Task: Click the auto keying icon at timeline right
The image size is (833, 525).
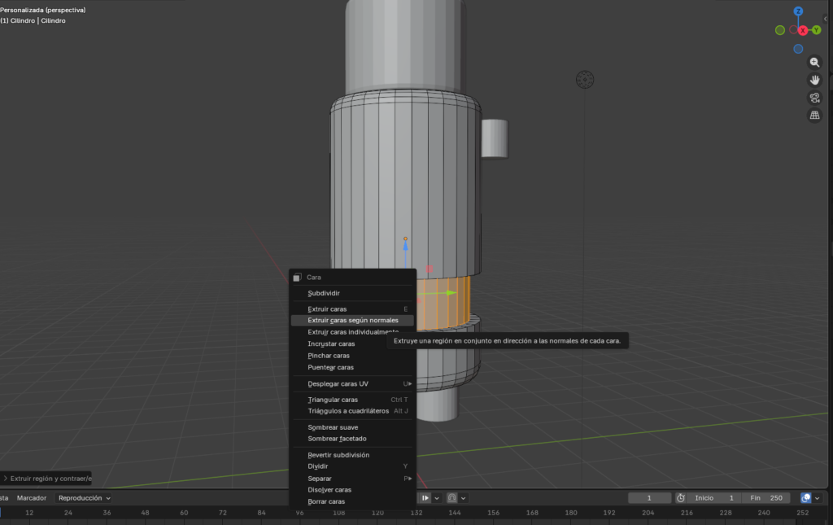Action: tap(805, 498)
